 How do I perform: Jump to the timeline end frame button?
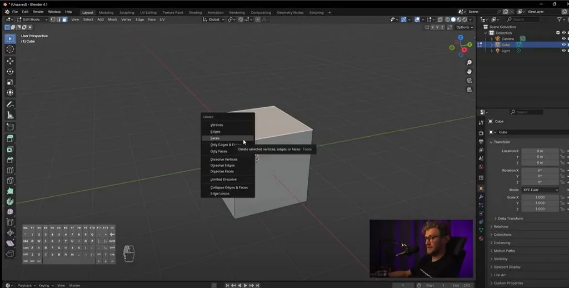258,285
